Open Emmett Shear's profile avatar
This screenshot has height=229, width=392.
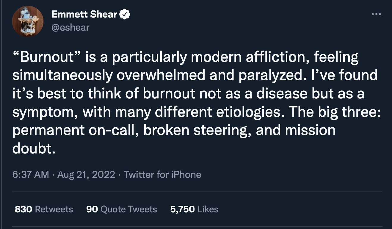click(28, 21)
